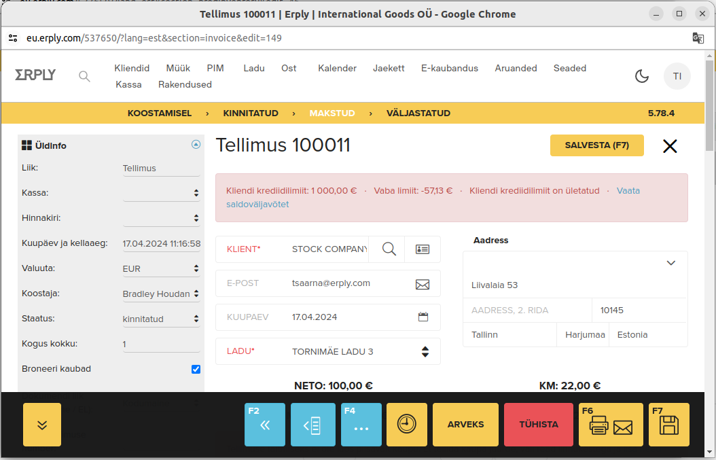Click the page vertical scrollbar
The height and width of the screenshot is (460, 716).
709,105
